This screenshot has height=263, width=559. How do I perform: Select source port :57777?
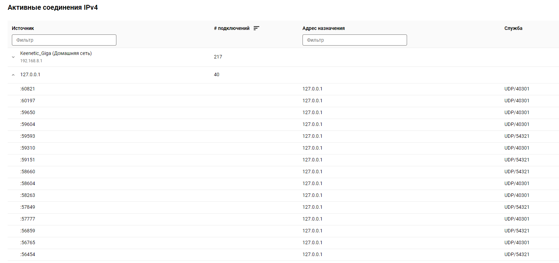click(x=28, y=219)
